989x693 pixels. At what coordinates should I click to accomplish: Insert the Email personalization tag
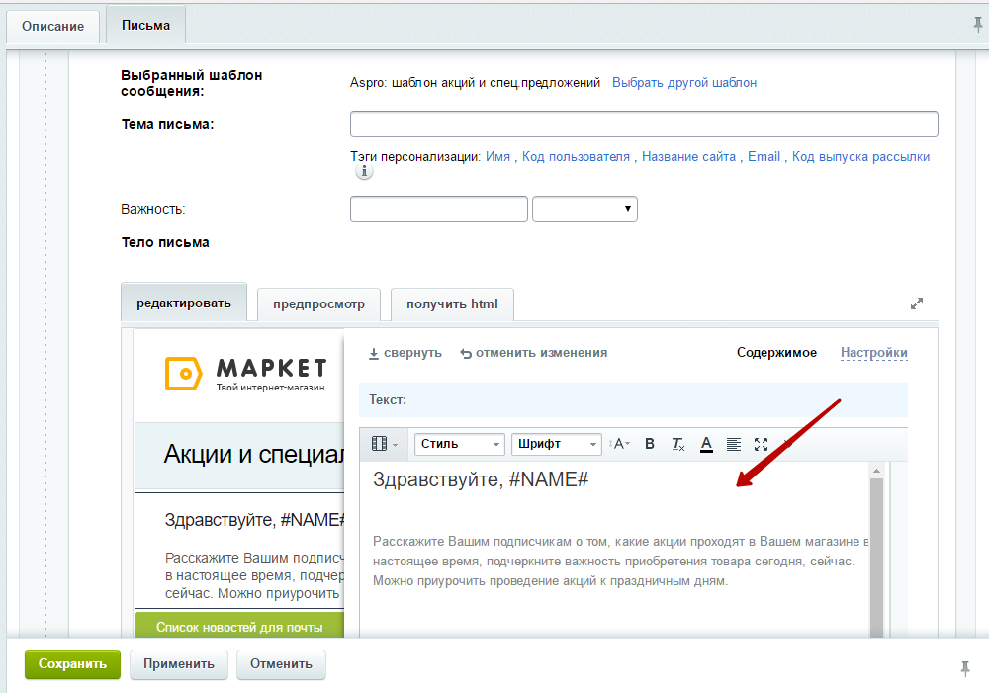pyautogui.click(x=764, y=157)
